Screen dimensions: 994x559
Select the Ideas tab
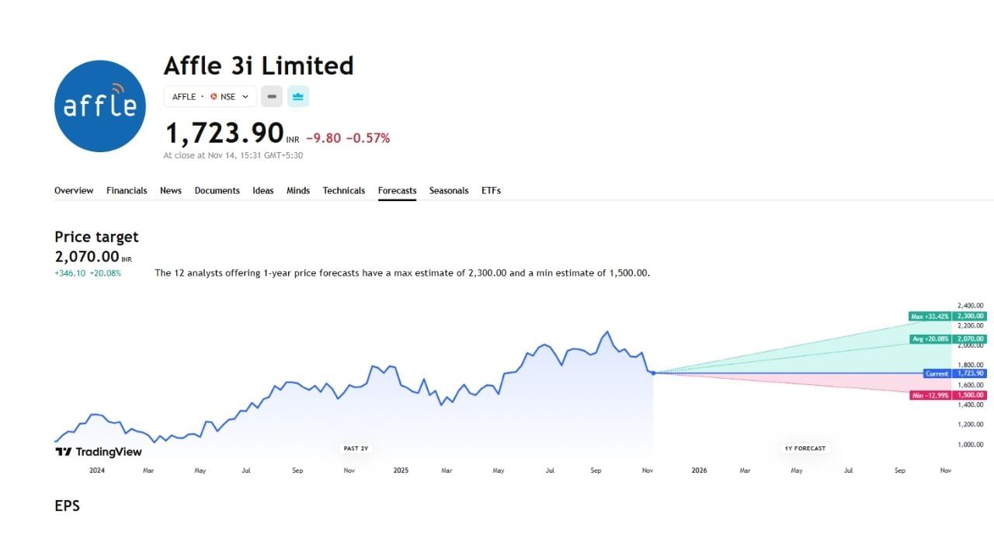[263, 190]
